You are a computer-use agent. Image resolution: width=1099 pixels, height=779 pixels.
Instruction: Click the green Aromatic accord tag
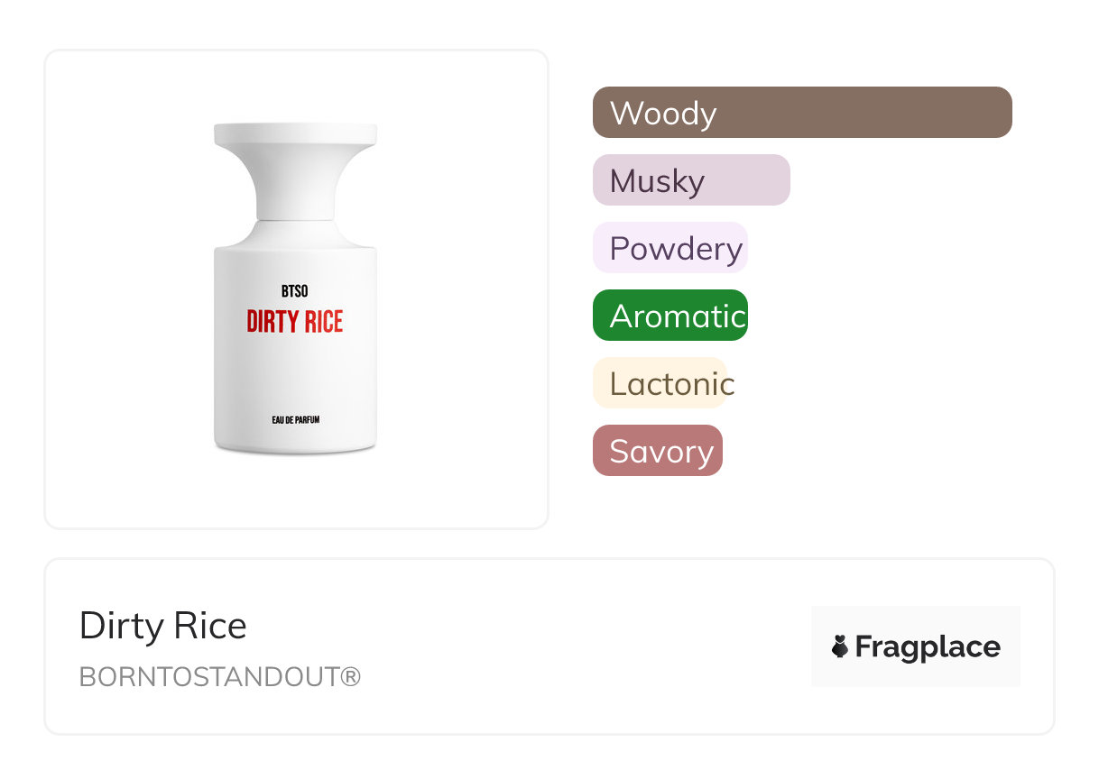[x=670, y=316]
